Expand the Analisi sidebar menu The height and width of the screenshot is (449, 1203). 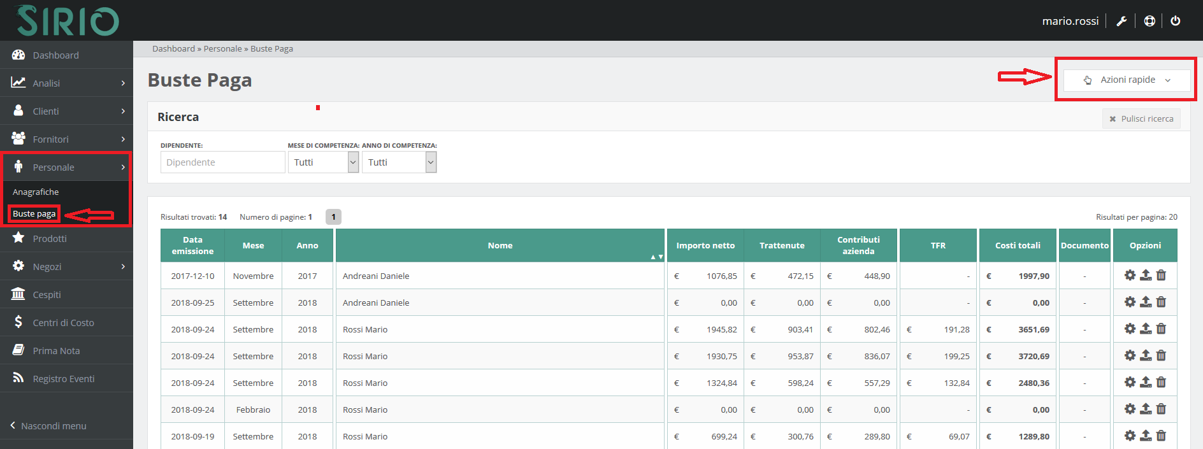(66, 83)
